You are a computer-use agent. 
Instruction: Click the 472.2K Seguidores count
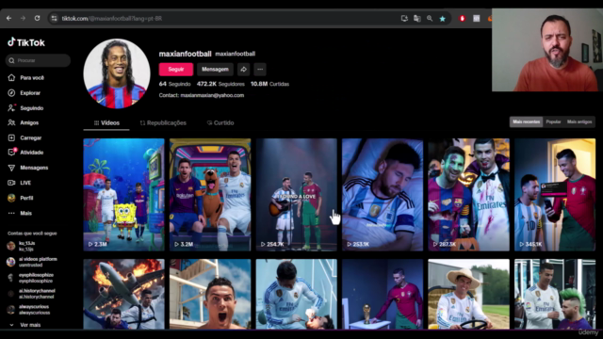click(x=220, y=84)
